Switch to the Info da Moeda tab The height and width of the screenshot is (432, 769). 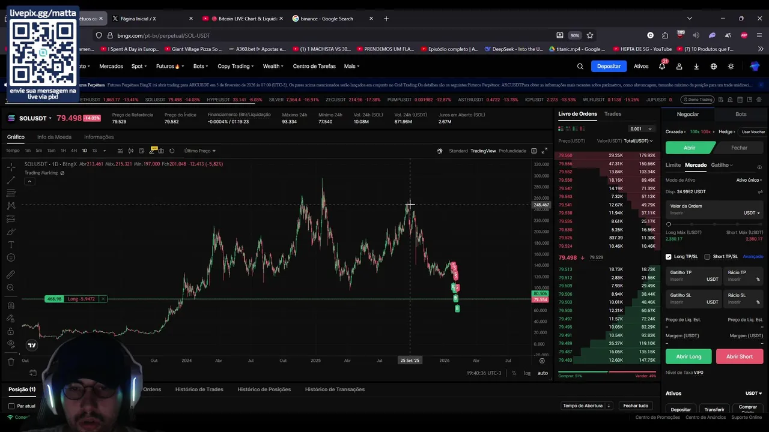(54, 137)
